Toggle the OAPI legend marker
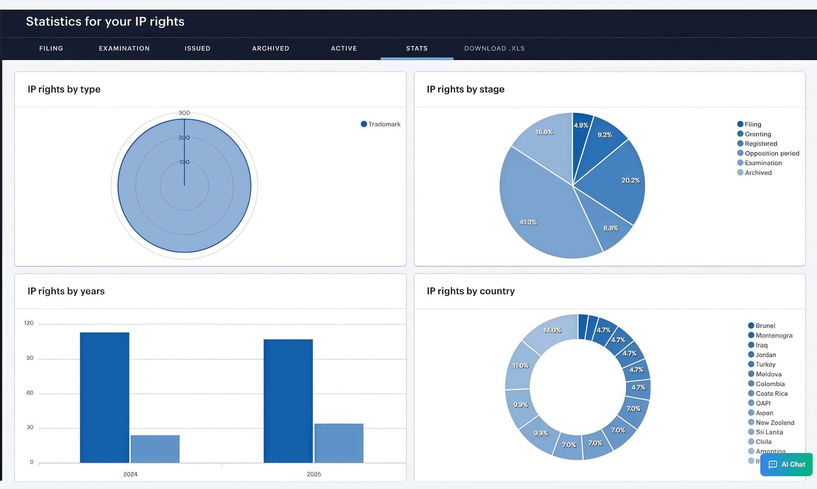This screenshot has width=817, height=489. [x=751, y=403]
